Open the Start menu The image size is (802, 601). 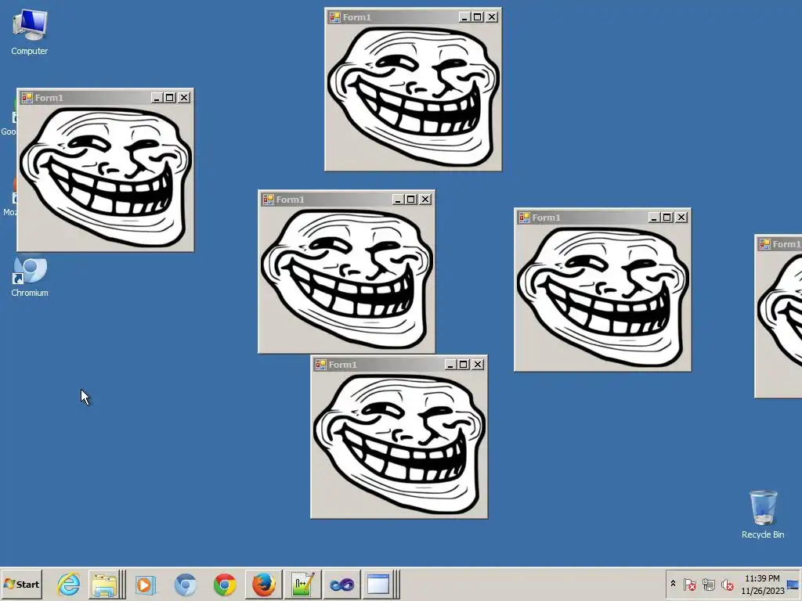point(21,584)
